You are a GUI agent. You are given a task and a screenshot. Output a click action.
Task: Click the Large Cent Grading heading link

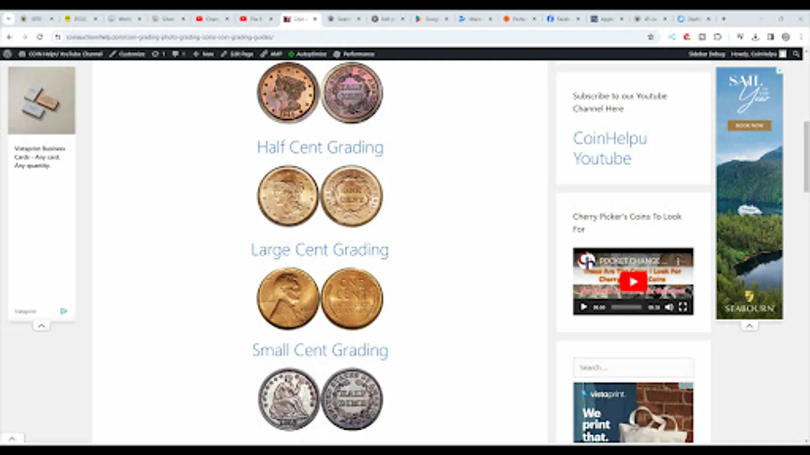coord(320,249)
